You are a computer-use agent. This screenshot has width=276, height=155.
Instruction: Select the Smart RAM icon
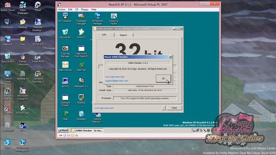(38, 59)
